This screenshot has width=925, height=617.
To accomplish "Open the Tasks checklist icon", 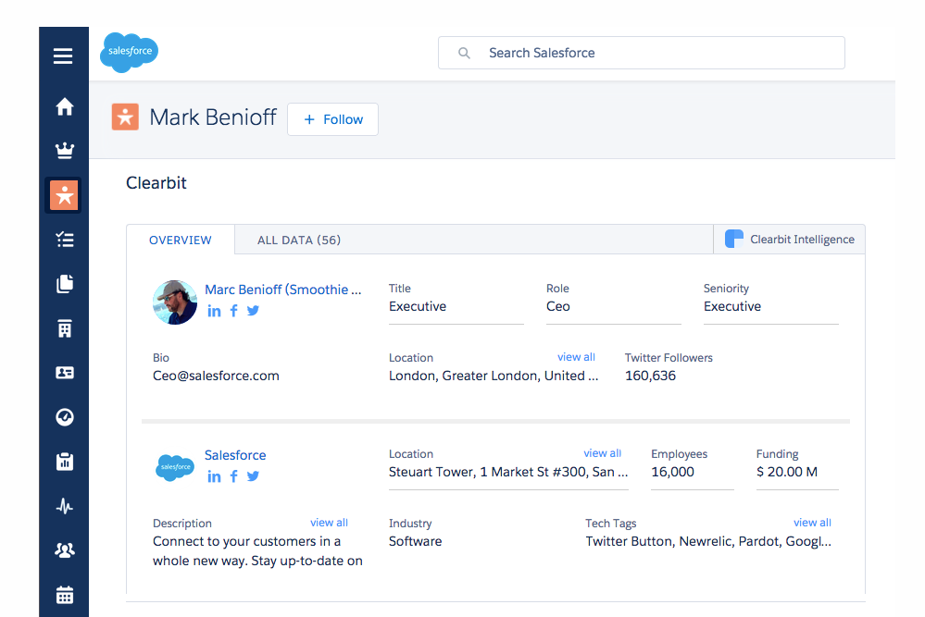I will 64,240.
